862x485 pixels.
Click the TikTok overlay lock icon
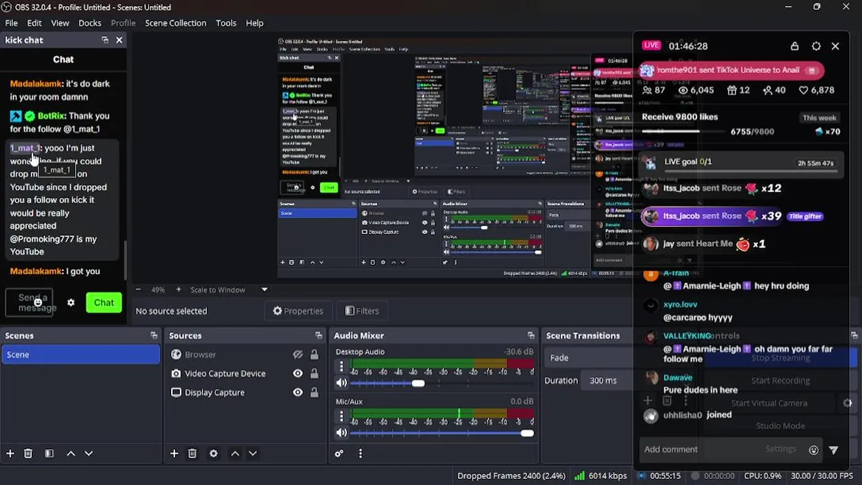795,46
